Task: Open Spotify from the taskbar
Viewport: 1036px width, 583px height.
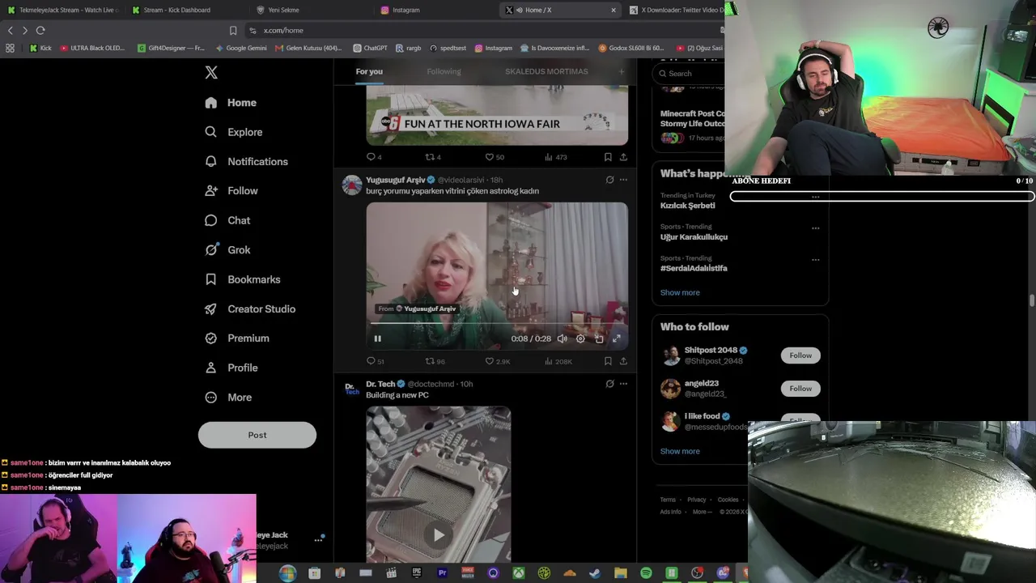Action: point(646,573)
